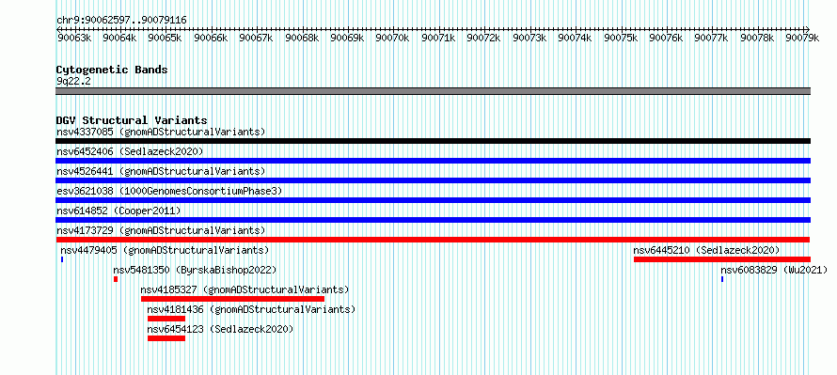Click the 90065k ruler tick label
The height and width of the screenshot is (375, 837).
[165, 38]
